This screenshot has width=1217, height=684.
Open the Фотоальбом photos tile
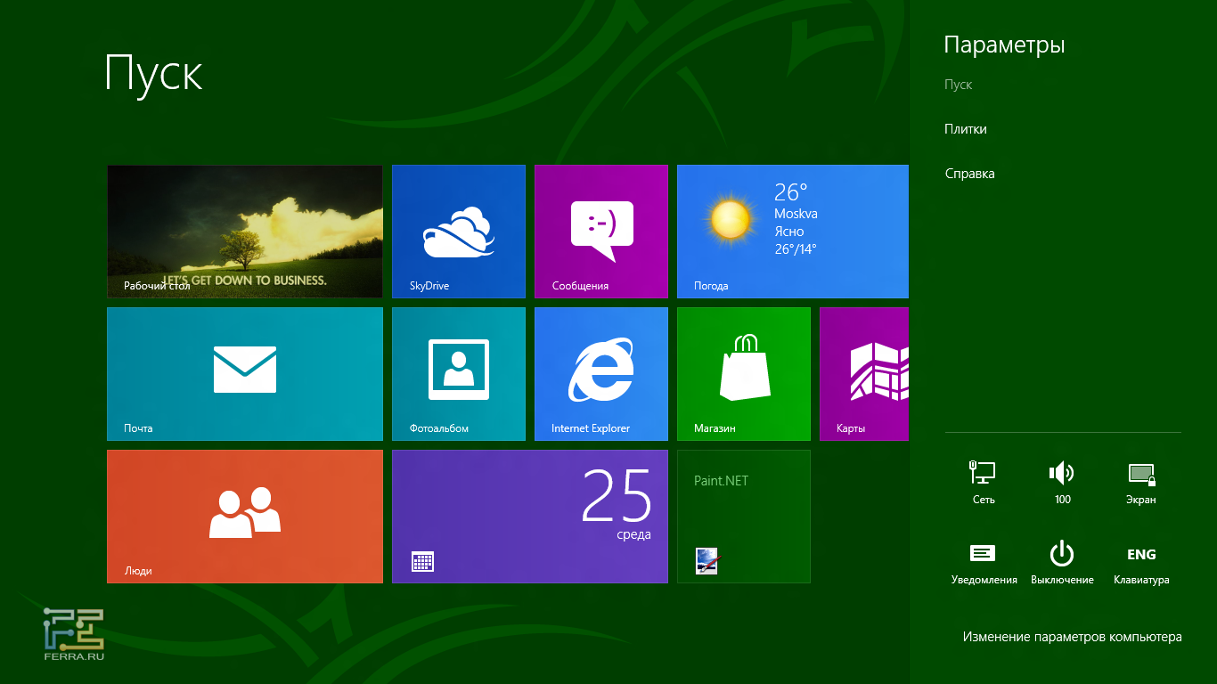coord(458,374)
